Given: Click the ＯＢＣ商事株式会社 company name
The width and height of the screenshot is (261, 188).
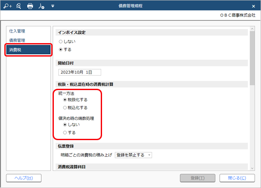Looking at the screenshot, I should (x=238, y=15).
